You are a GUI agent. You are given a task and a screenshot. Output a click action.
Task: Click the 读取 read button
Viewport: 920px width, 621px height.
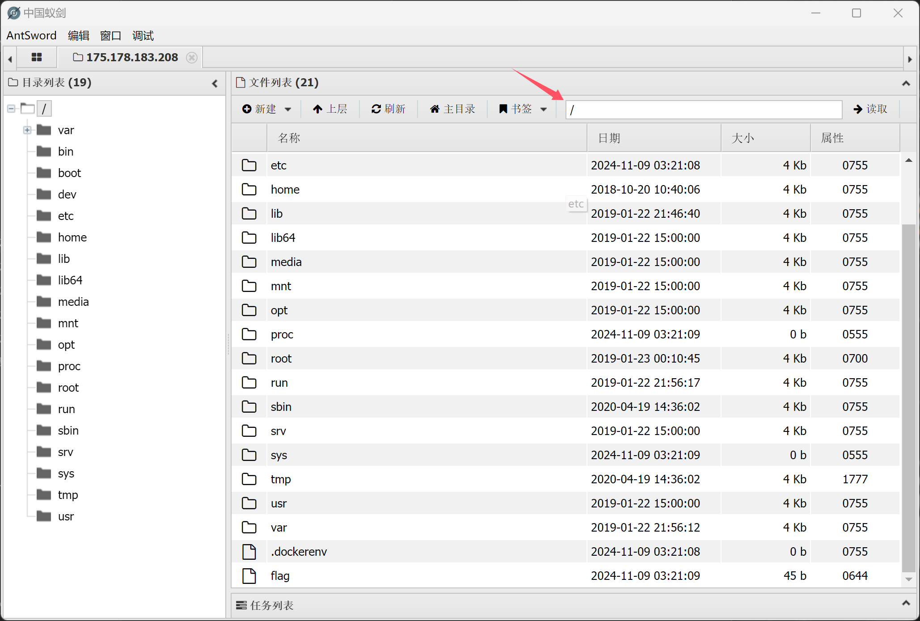coord(870,109)
